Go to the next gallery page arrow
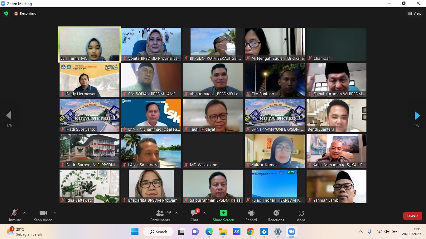 tap(417, 115)
